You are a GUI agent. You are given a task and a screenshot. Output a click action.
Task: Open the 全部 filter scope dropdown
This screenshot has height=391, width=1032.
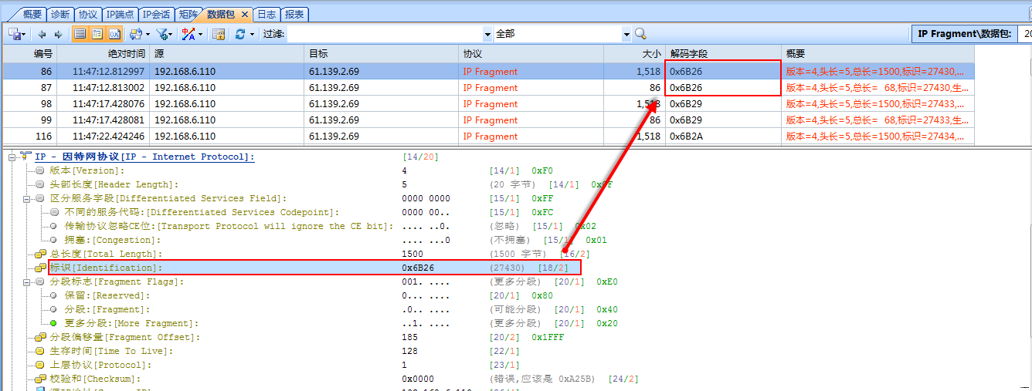pyautogui.click(x=626, y=34)
